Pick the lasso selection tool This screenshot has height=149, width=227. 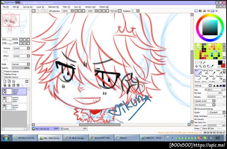pyautogui.click(x=201, y=63)
